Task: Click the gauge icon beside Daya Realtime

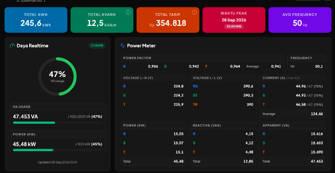Action: coord(12,46)
